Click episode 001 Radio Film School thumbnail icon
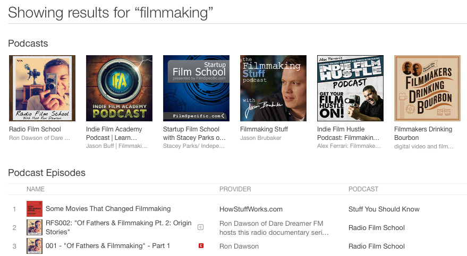Image resolution: width=467 pixels, height=256 pixels. [x=35, y=246]
